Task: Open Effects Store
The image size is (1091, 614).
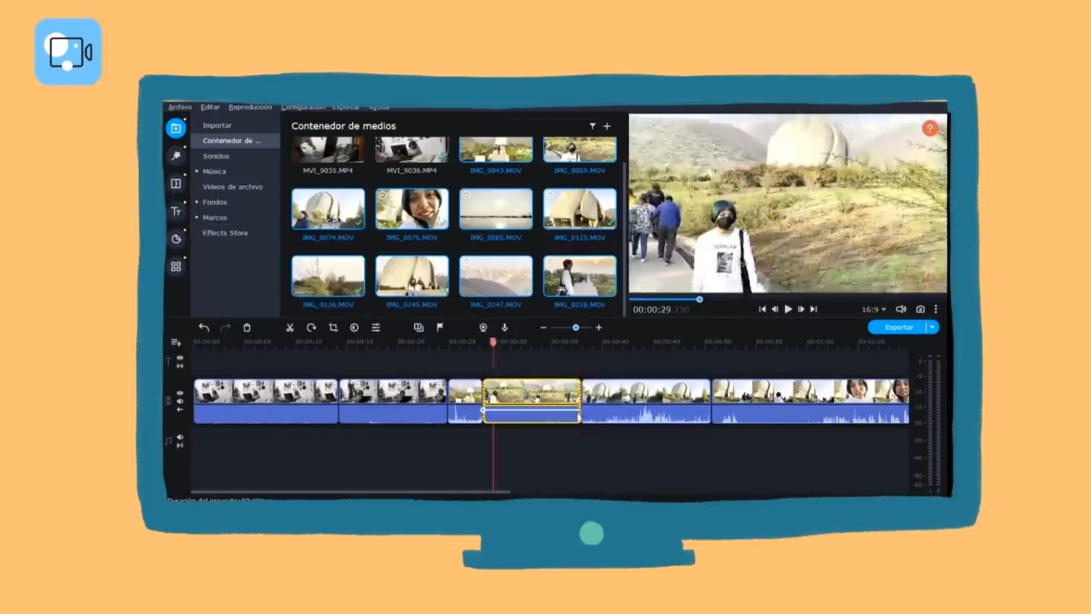Action: (x=225, y=233)
